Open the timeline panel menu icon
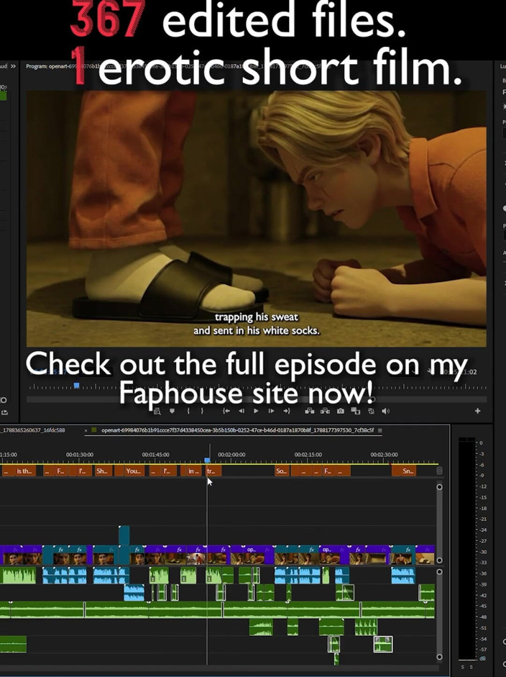 tap(379, 430)
